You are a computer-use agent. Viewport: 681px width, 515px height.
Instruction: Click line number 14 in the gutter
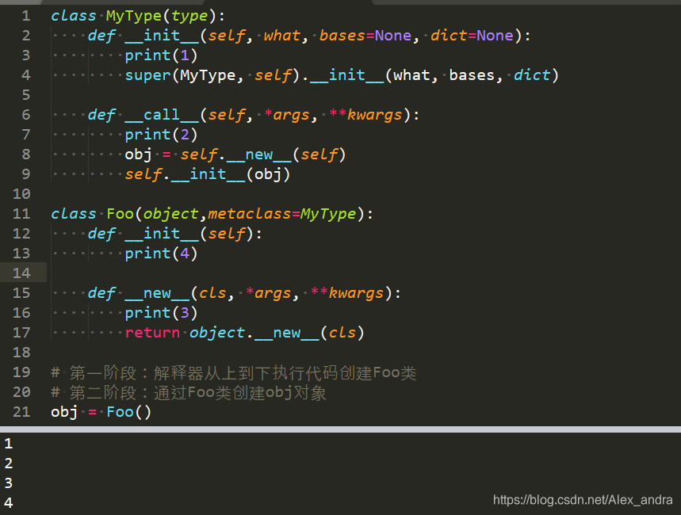(21, 273)
